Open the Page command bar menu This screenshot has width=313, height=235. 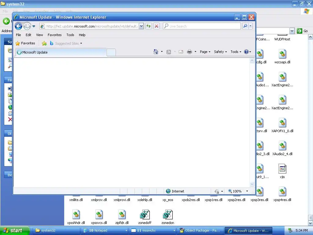205,52
